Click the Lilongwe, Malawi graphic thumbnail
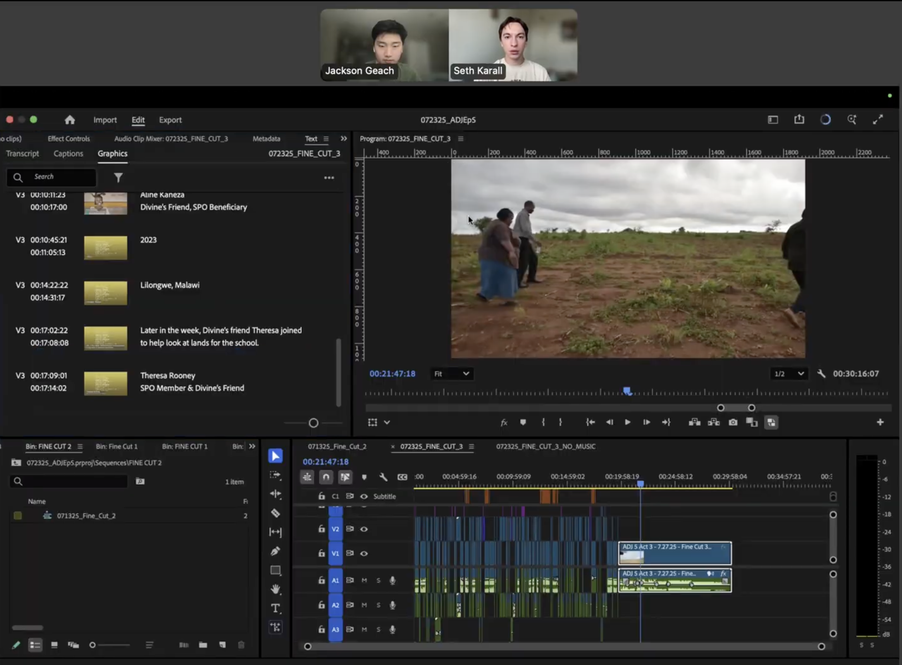The image size is (902, 665). [105, 293]
